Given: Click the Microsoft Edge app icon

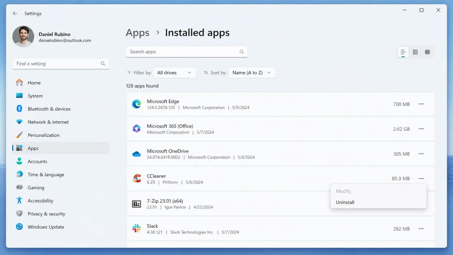Looking at the screenshot, I should [136, 104].
